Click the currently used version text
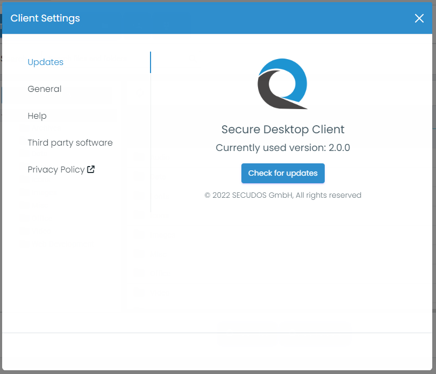This screenshot has width=436, height=374. (283, 147)
